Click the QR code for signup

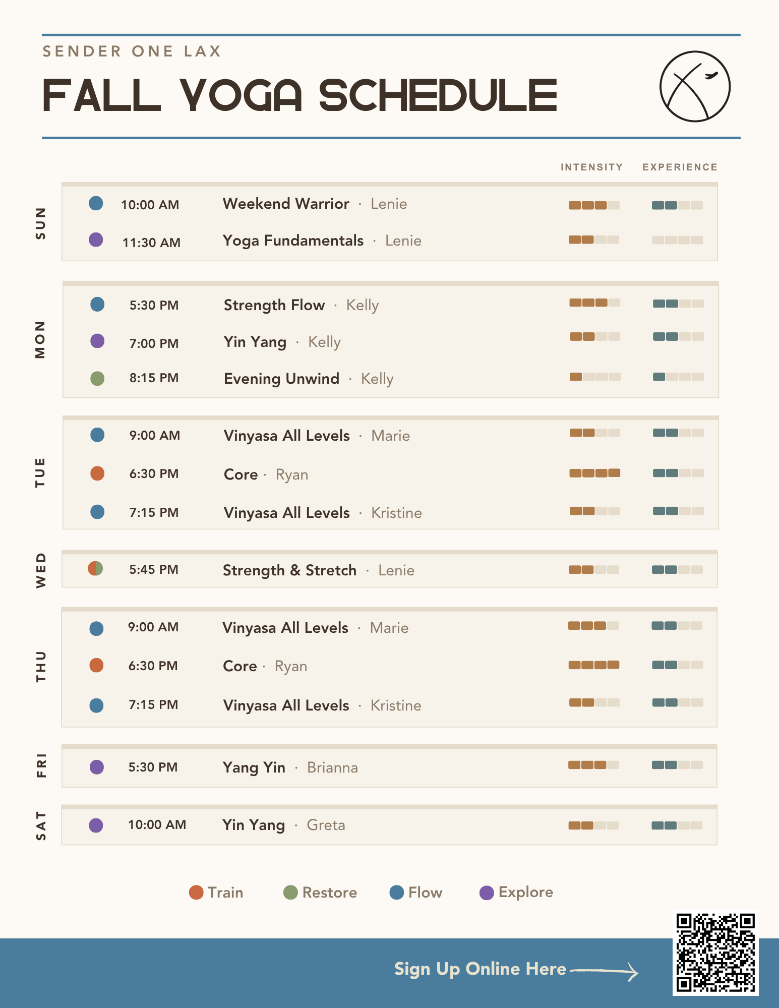coord(715,953)
